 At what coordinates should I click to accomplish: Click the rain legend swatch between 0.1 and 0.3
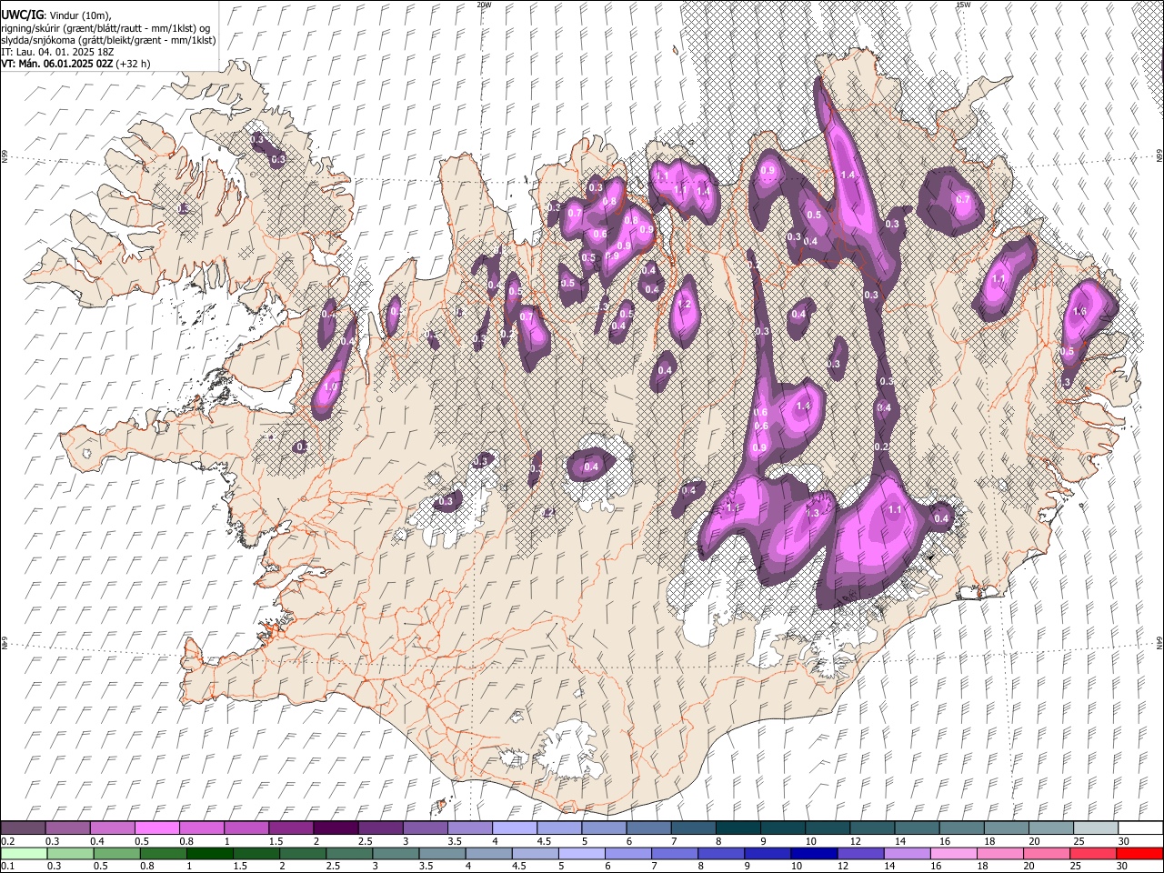click(23, 853)
